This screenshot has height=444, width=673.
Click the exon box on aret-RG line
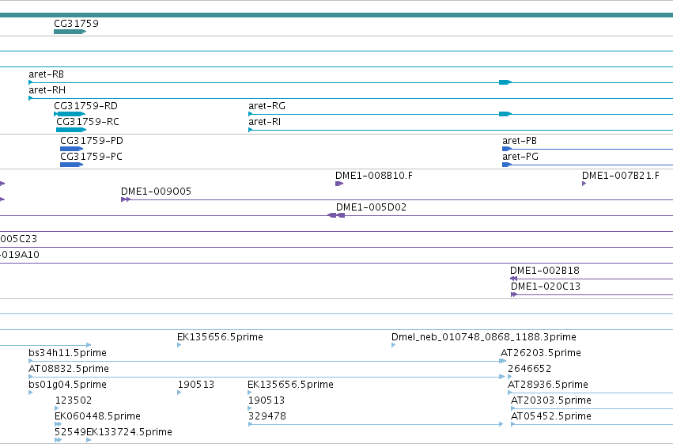click(x=505, y=114)
